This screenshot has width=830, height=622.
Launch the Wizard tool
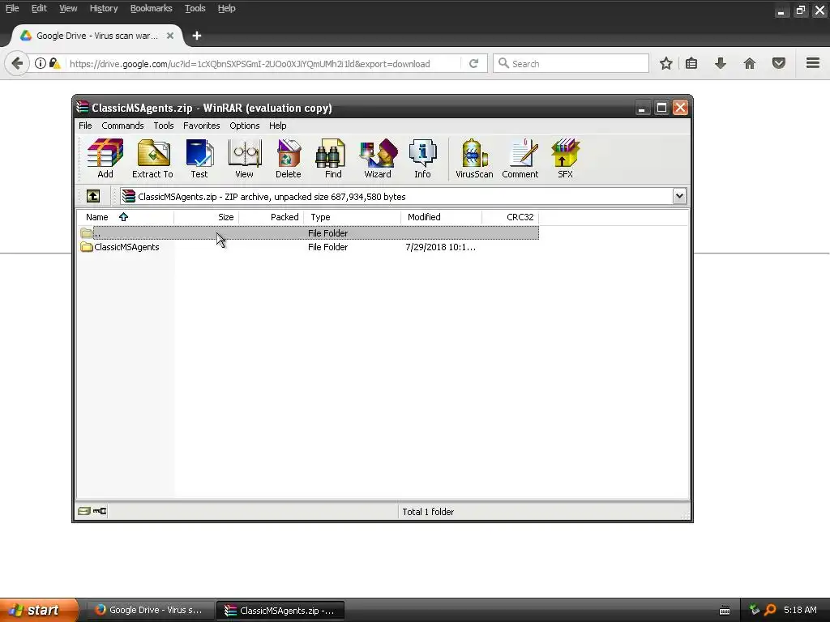(x=378, y=159)
